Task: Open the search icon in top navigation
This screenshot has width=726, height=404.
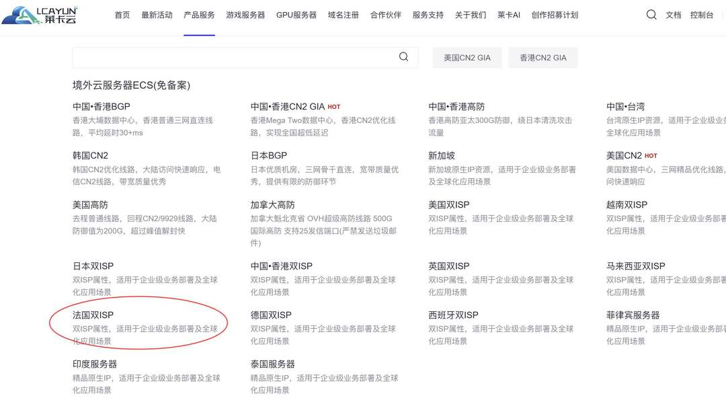Action: (x=651, y=15)
